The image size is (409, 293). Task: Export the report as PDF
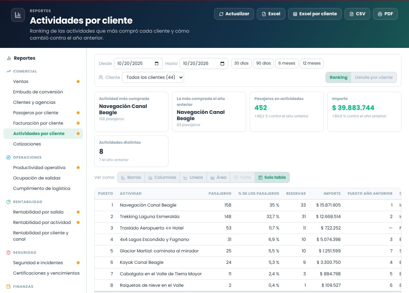pyautogui.click(x=385, y=14)
